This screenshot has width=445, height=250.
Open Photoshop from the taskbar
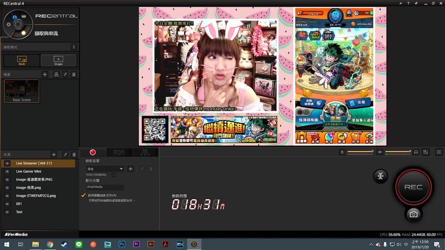pyautogui.click(x=122, y=244)
